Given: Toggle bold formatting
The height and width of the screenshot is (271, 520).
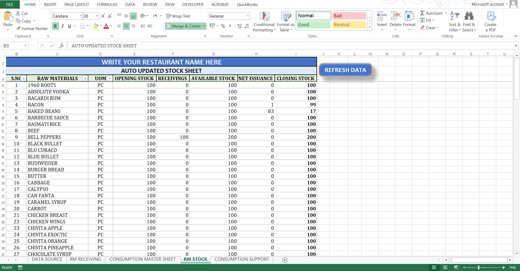Looking at the screenshot, I should coord(55,26).
